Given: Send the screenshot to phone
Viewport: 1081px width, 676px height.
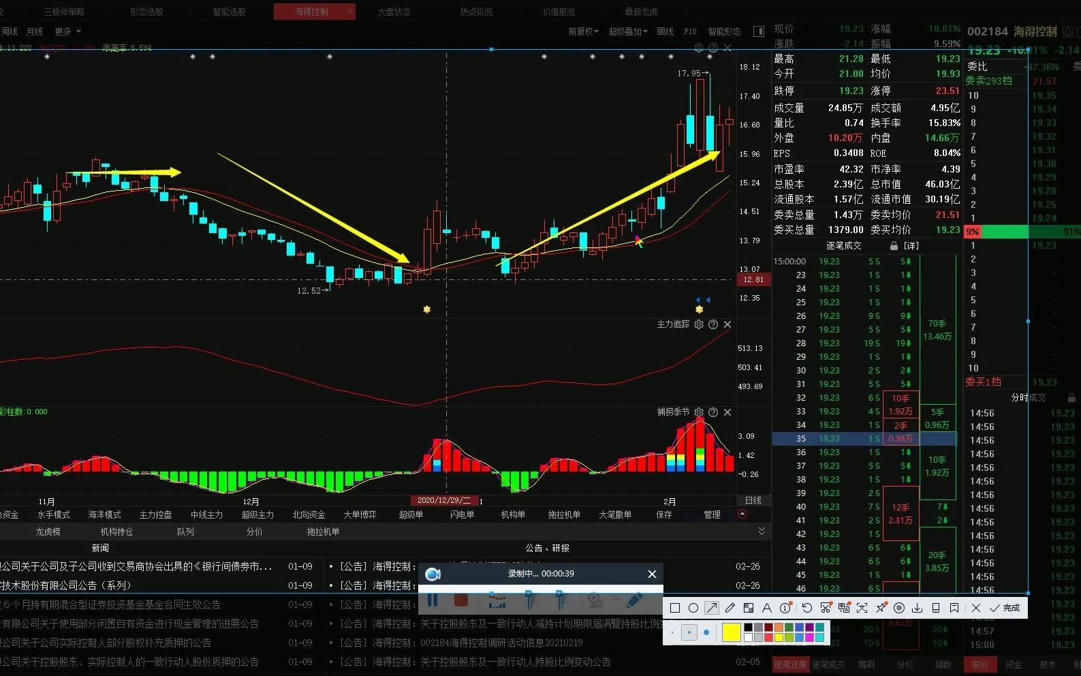Looking at the screenshot, I should click(x=936, y=608).
